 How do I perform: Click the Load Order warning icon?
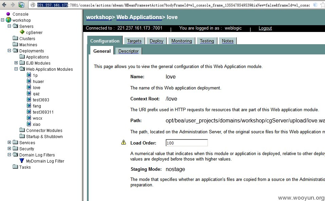point(124,142)
